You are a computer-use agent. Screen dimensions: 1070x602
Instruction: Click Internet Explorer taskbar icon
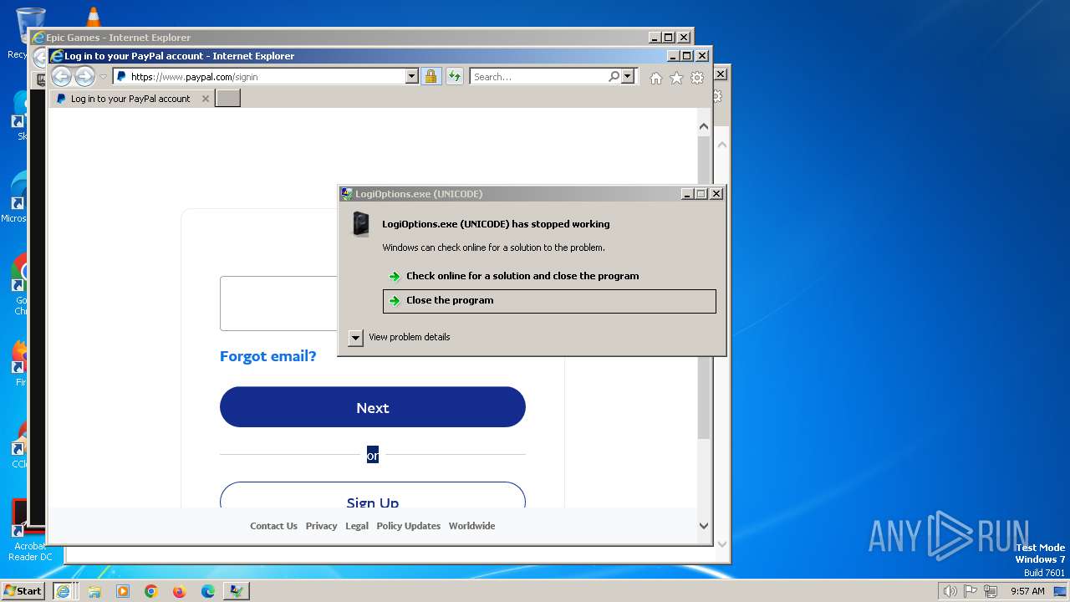click(x=63, y=591)
